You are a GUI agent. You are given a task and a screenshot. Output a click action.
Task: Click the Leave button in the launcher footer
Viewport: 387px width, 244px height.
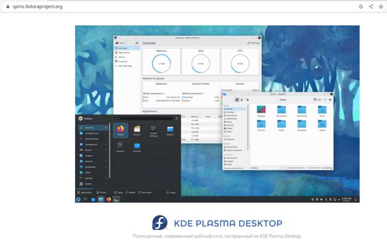171,193
